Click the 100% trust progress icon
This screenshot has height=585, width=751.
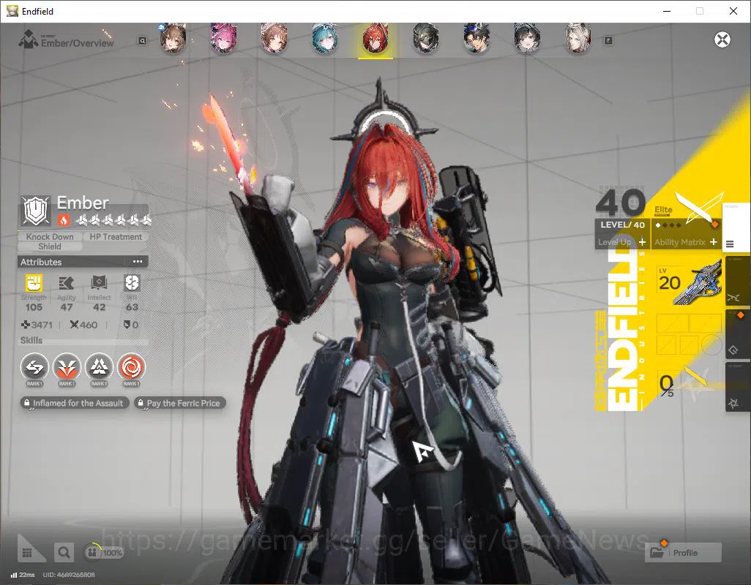tap(104, 553)
